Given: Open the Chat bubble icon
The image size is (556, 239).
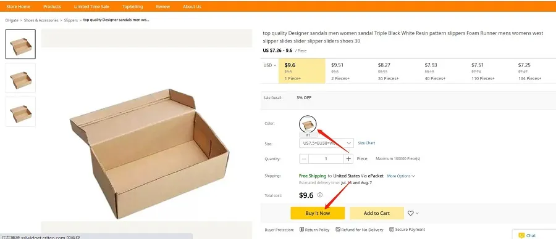Looking at the screenshot, I should pos(521,235).
